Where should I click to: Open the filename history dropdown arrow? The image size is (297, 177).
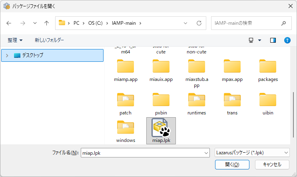[x=206, y=153]
